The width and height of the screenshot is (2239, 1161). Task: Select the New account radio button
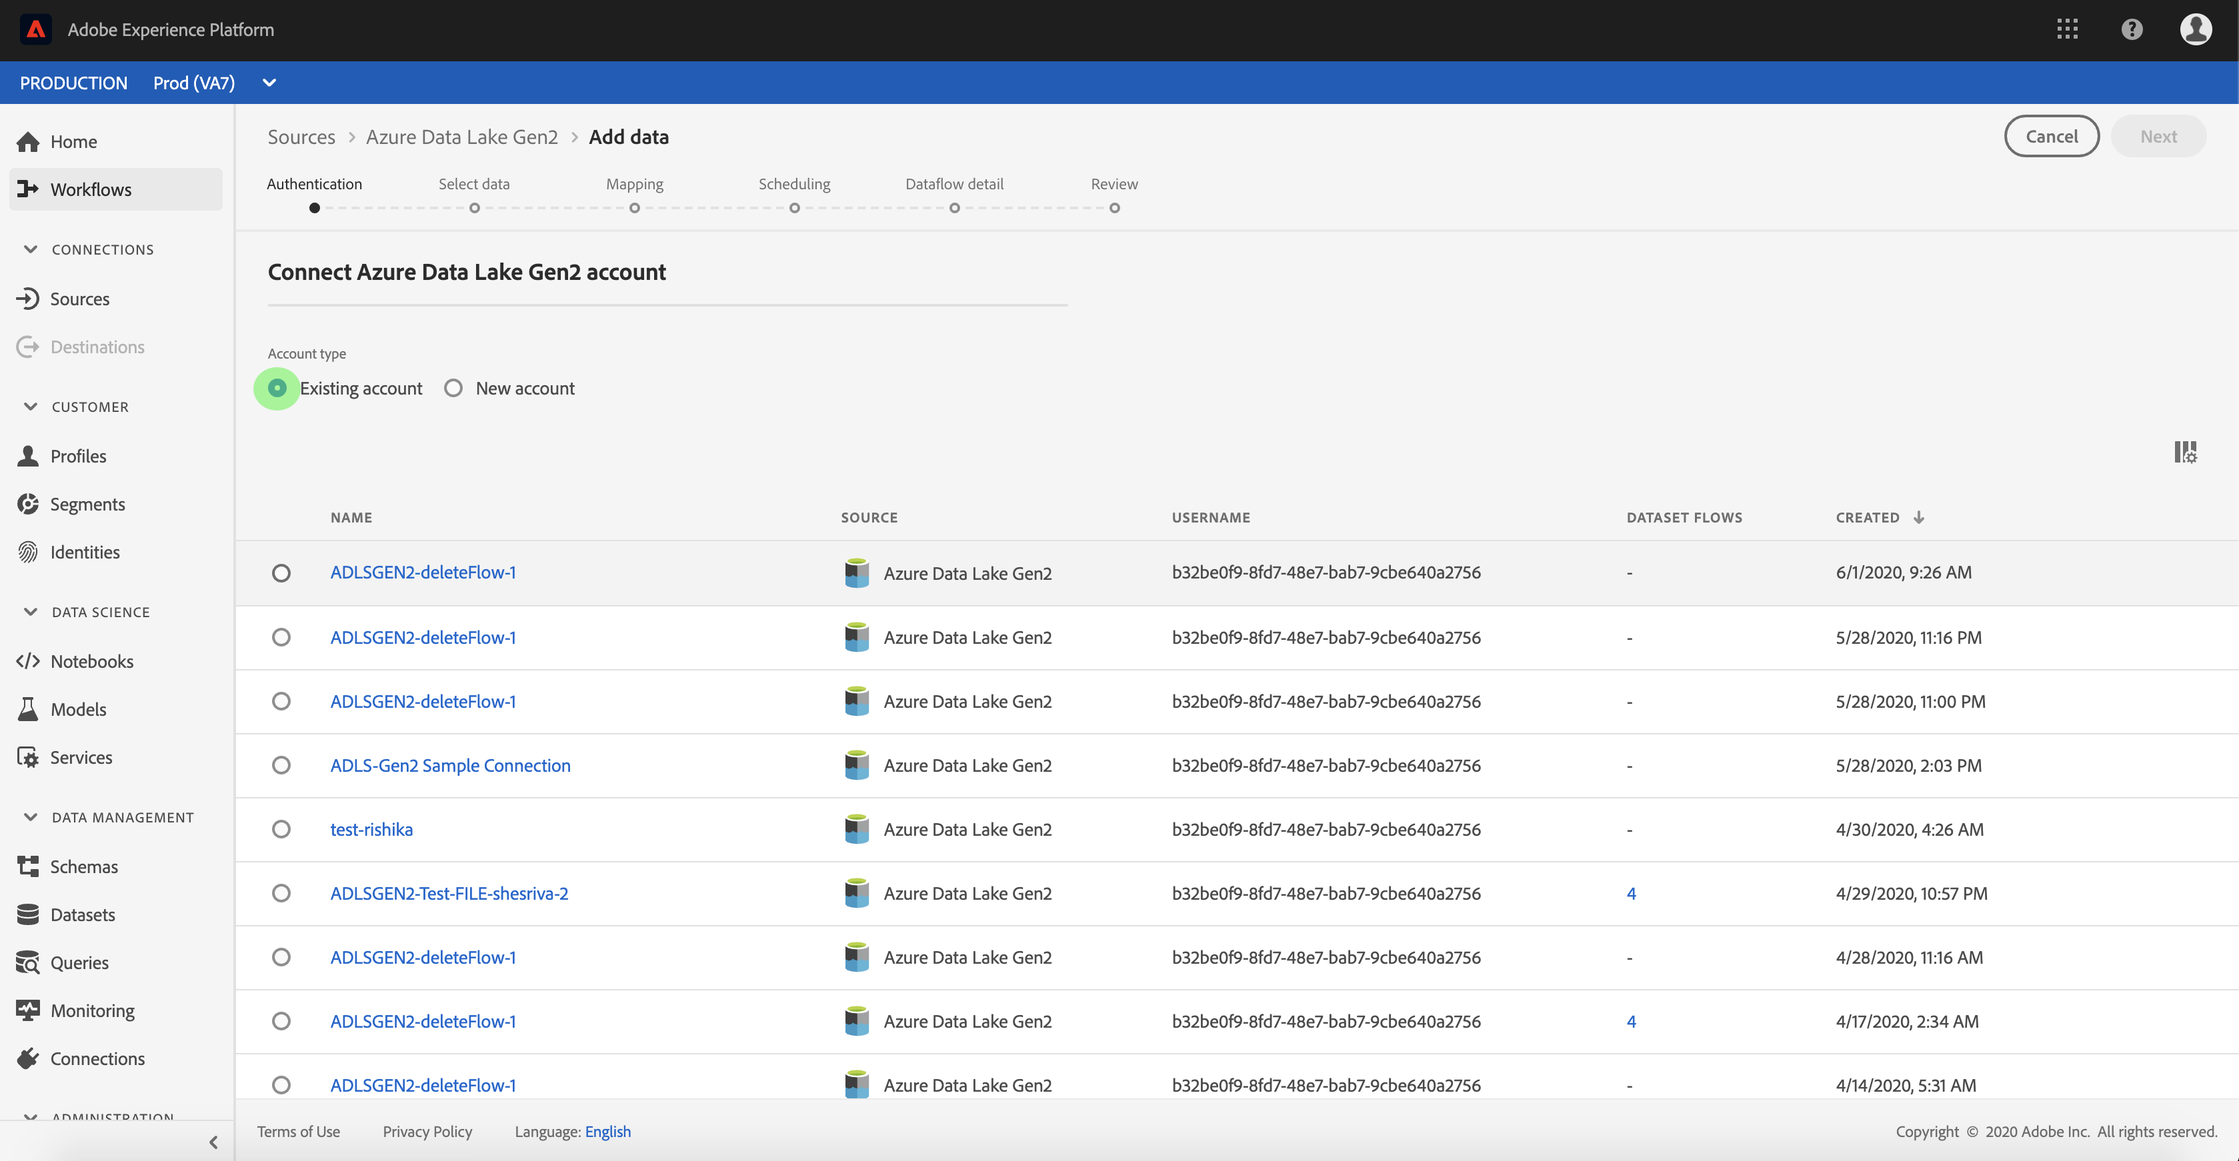[x=453, y=389]
